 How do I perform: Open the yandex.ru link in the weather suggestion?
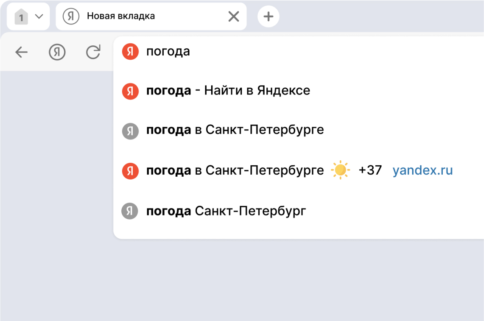point(424,171)
